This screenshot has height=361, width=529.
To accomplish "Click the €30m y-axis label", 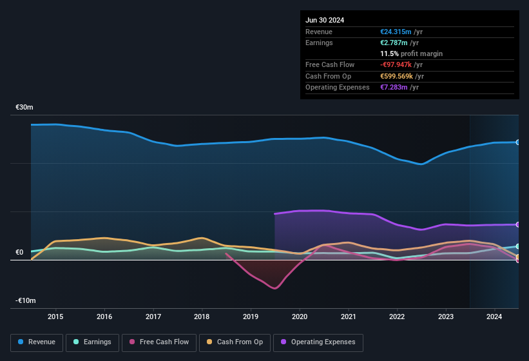I will [x=24, y=107].
